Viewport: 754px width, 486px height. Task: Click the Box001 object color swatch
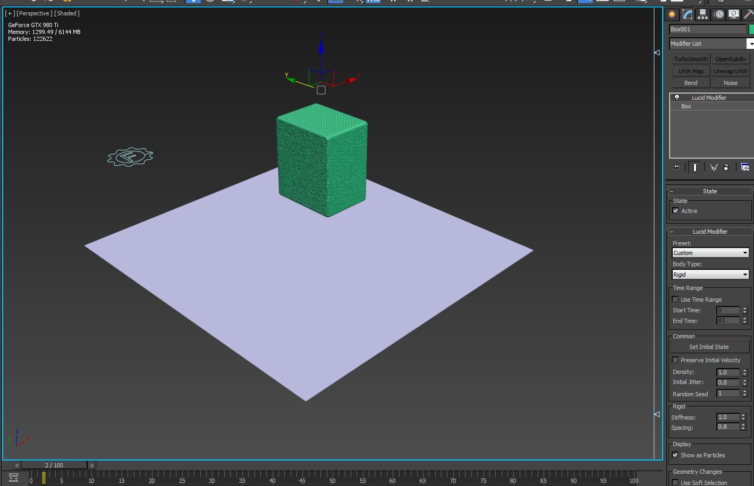pyautogui.click(x=751, y=29)
